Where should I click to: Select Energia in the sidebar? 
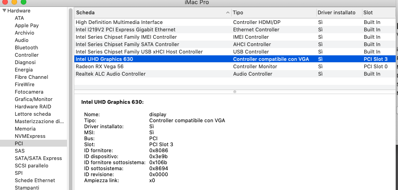point(24,70)
